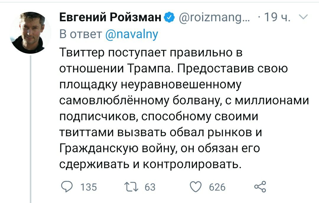Open the @navalny mention link

132,34
